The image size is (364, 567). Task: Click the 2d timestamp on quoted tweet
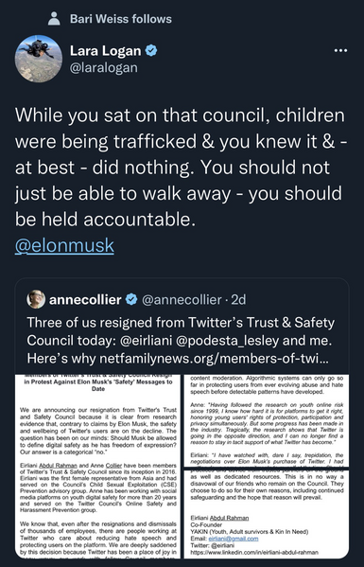tap(238, 299)
